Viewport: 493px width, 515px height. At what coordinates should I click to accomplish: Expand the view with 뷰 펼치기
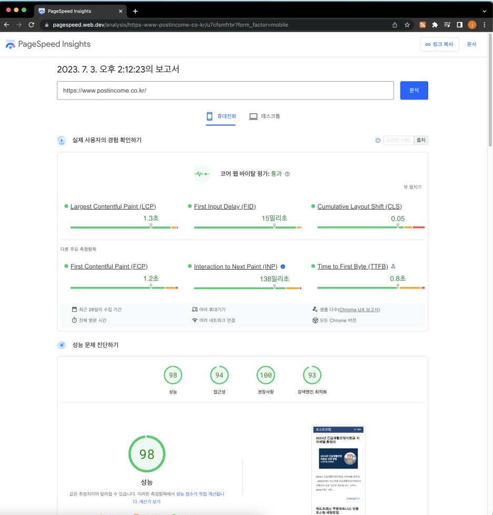412,187
